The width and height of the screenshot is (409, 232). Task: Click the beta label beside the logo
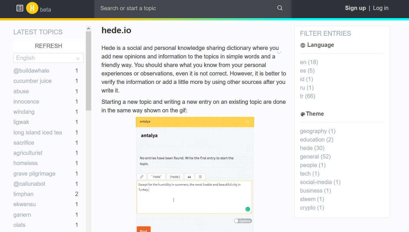45,10
